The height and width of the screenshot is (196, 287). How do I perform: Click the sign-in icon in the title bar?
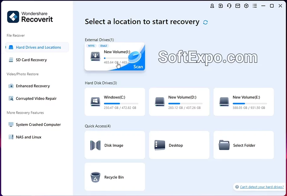tap(221, 6)
